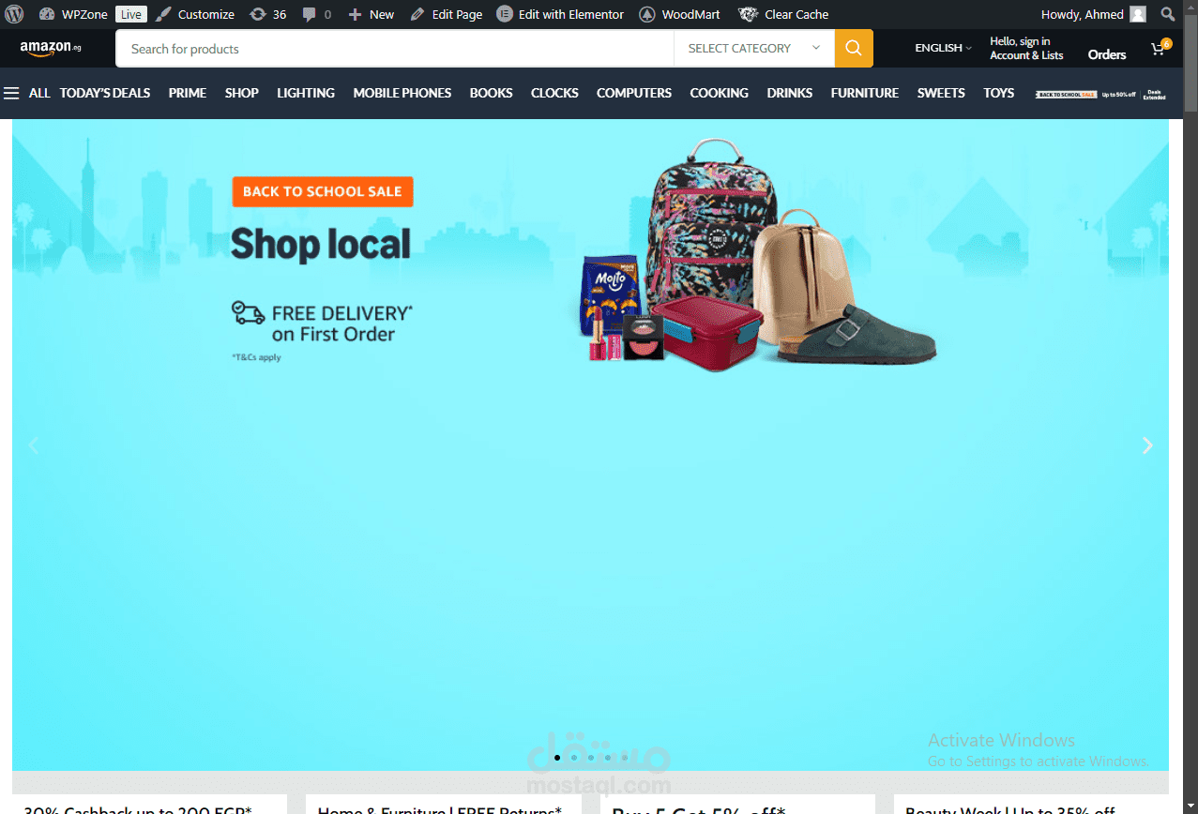Click the admin bar search magnifier
Viewport: 1198px width, 814px height.
tap(1167, 14)
